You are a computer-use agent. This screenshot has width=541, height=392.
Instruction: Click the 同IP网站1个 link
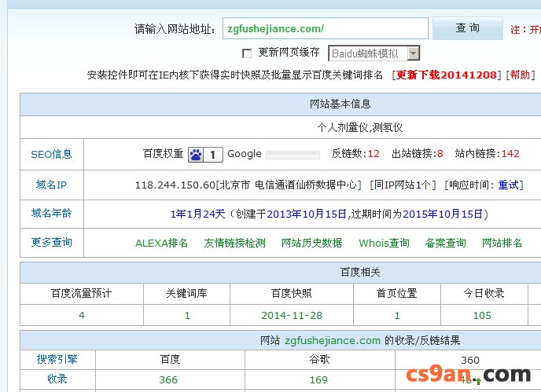point(402,185)
